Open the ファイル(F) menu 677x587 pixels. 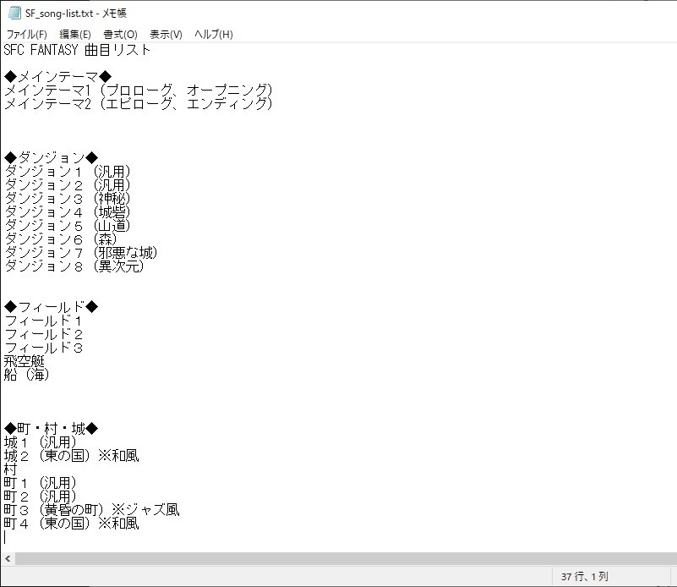(x=27, y=34)
